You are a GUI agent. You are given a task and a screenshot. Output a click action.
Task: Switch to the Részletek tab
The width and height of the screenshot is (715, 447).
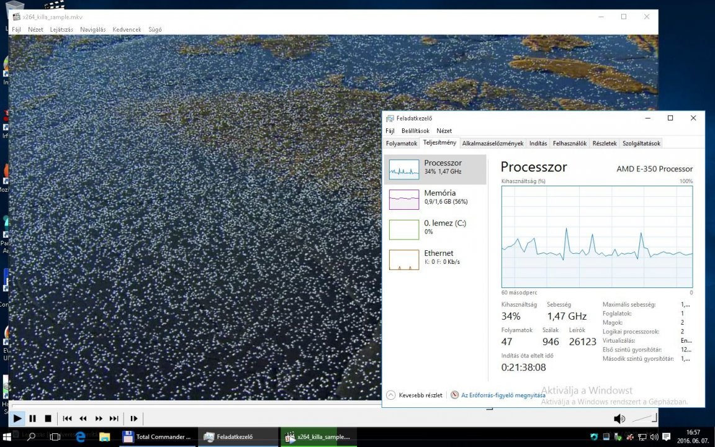(605, 143)
